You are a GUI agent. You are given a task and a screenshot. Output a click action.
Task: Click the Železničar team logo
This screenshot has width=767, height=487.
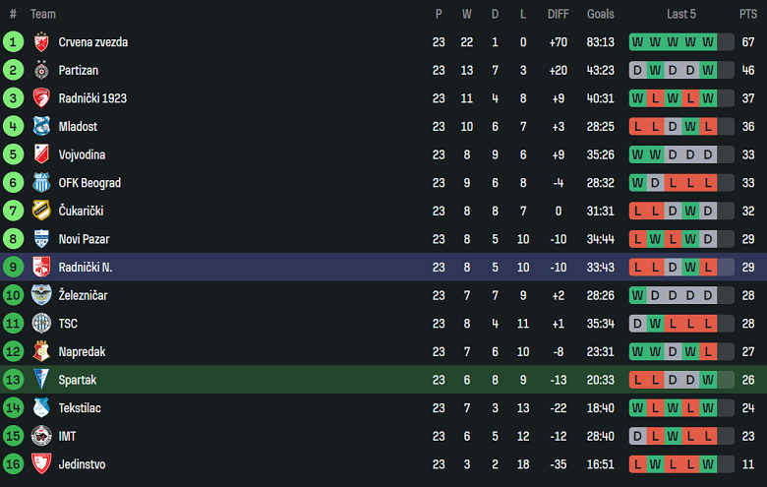(41, 295)
